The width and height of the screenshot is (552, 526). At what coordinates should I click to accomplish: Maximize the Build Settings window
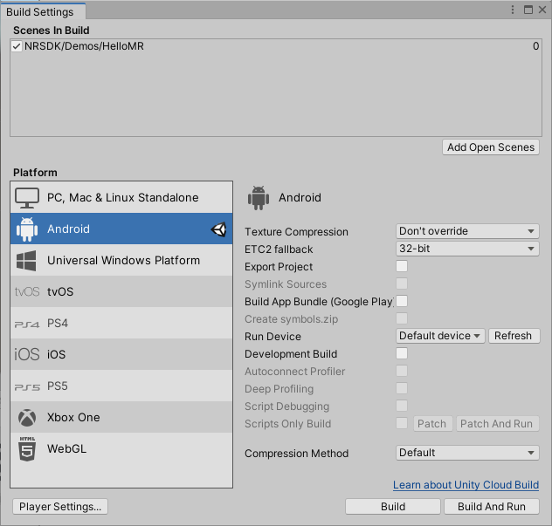point(528,10)
